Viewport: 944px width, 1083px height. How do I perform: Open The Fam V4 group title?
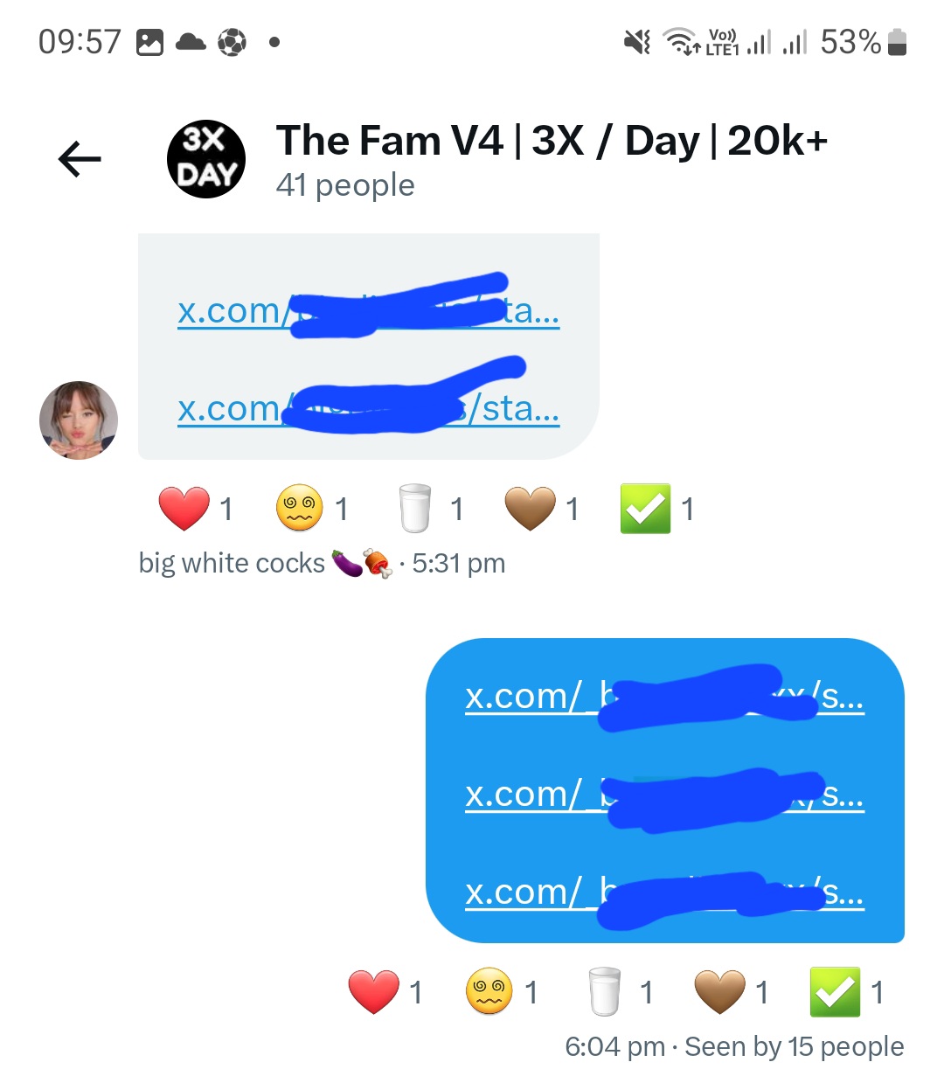click(552, 141)
